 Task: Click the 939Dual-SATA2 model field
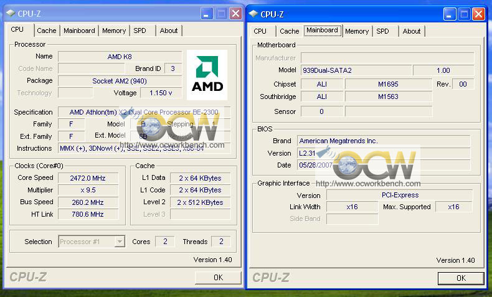tap(356, 70)
